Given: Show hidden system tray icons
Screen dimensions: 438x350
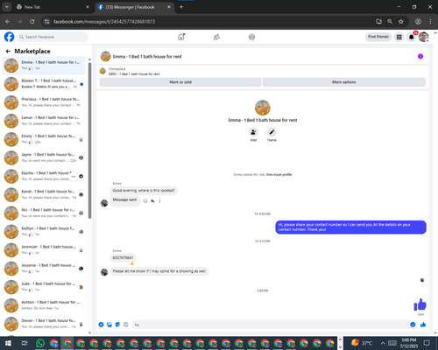Looking at the screenshot, I should click(x=383, y=343).
